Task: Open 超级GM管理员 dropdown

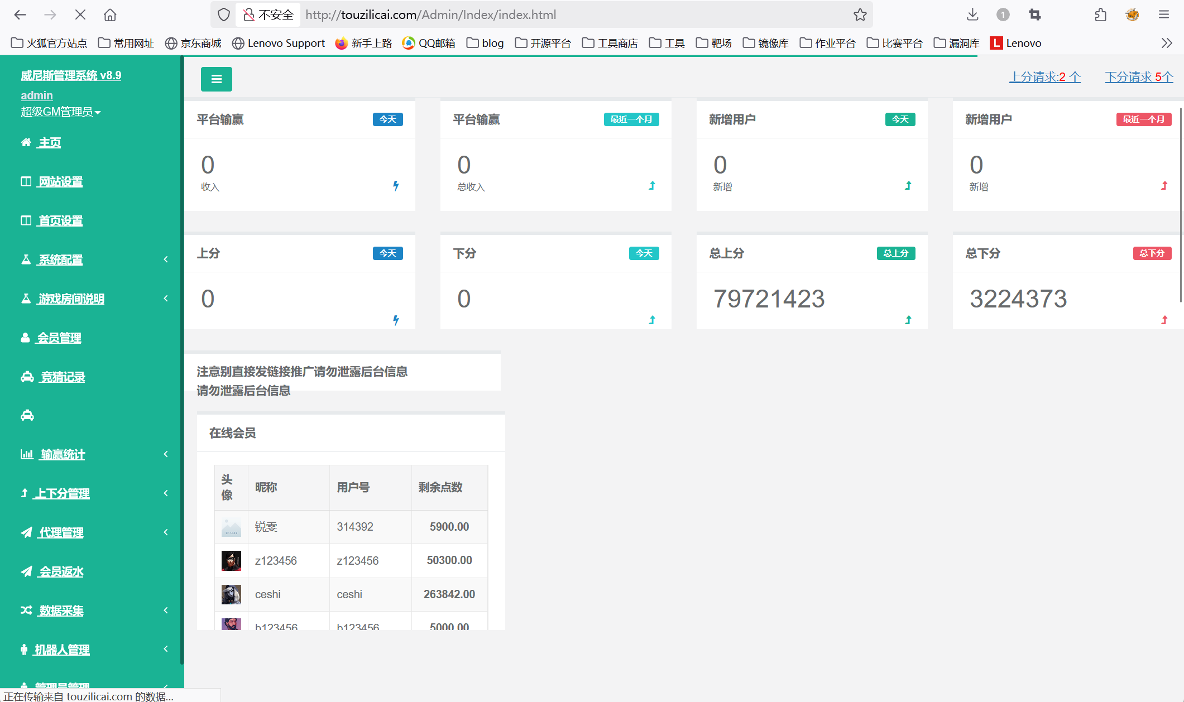Action: point(60,112)
